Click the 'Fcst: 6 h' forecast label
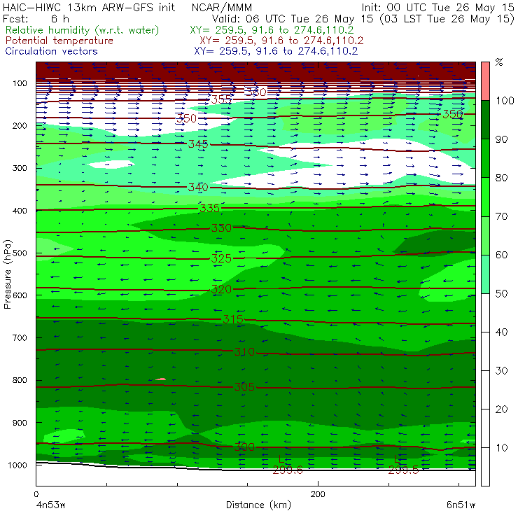518x518 pixels. [36, 18]
